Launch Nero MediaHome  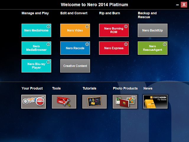click(x=36, y=30)
